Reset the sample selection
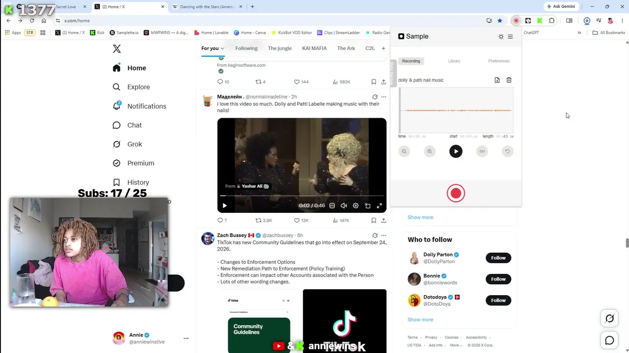 pyautogui.click(x=508, y=151)
